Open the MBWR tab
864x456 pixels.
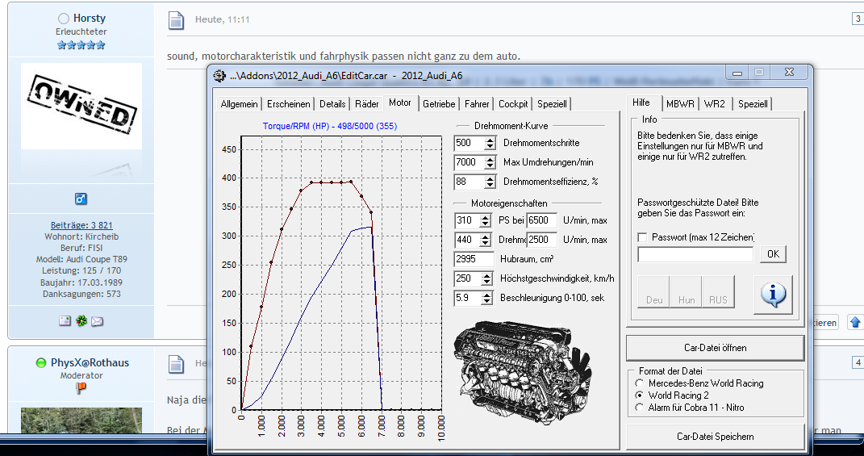point(680,104)
